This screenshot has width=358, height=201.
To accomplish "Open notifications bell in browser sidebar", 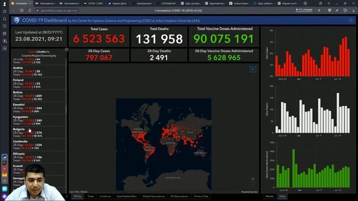I will click(x=4, y=18).
